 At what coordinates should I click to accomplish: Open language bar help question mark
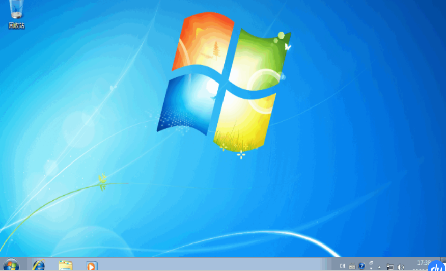click(x=361, y=266)
